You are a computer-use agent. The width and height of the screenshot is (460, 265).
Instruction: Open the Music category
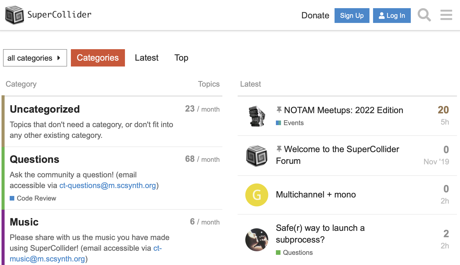(24, 222)
